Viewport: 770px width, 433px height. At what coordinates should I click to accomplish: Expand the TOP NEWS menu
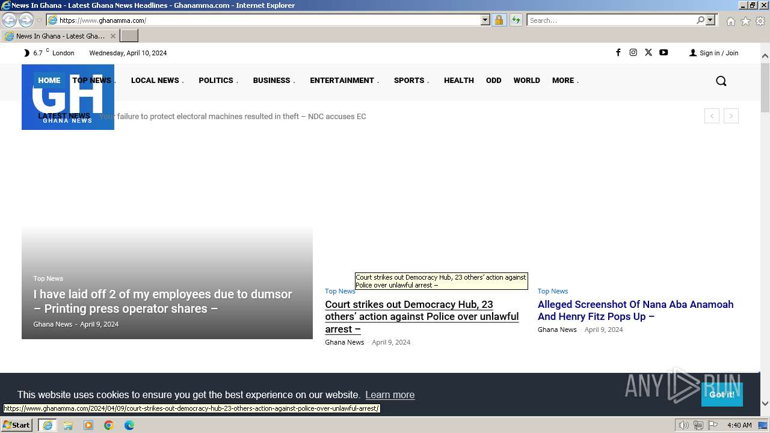point(94,80)
